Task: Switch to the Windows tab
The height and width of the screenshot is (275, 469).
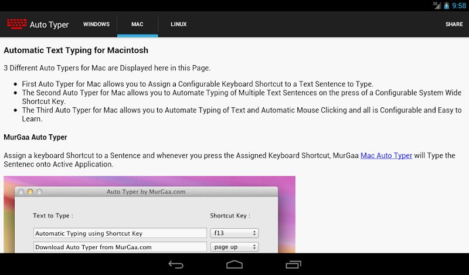Action: pyautogui.click(x=96, y=24)
